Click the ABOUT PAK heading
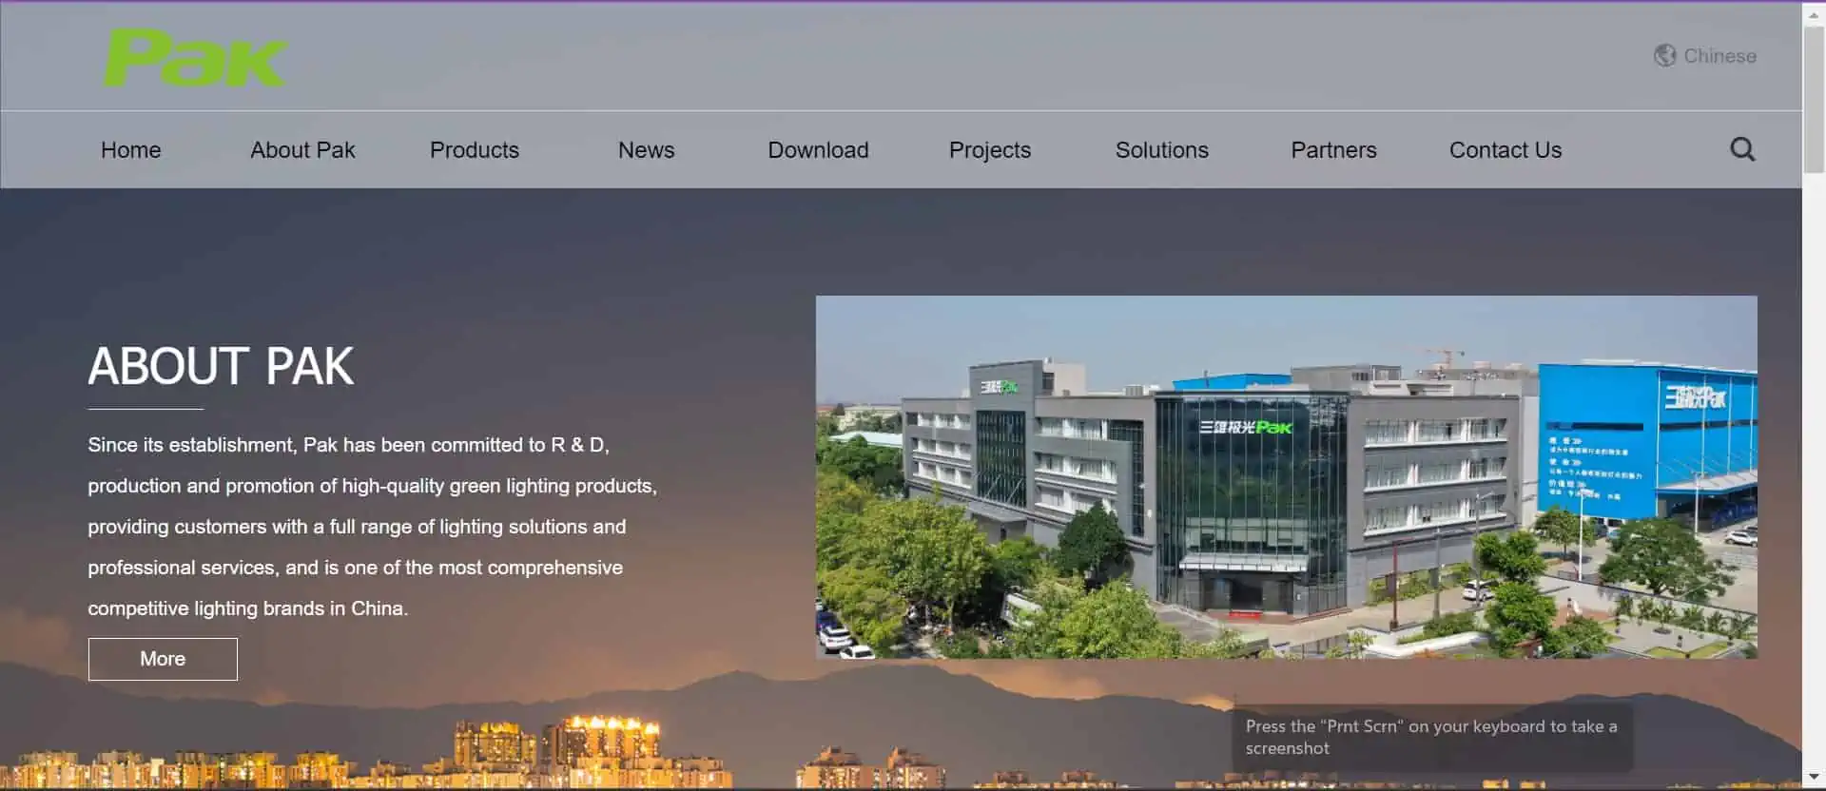Screen dimensions: 1826x791 pyautogui.click(x=221, y=366)
